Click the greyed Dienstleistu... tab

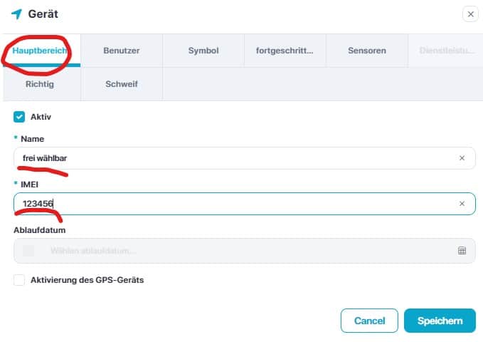point(445,51)
